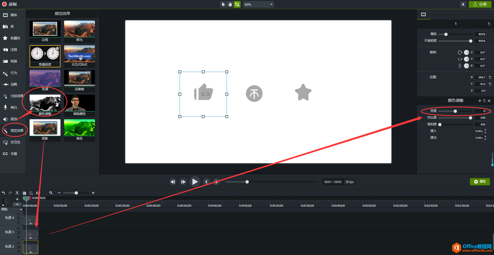Screen dimensions: 494x255
Task: Paste clip onto timeline
Action: point(31,193)
